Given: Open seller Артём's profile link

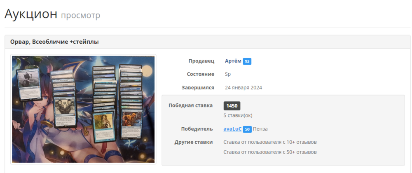Looking at the screenshot, I should tap(233, 61).
